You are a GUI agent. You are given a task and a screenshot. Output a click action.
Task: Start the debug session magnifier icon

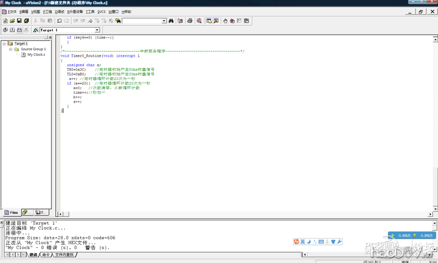[199, 21]
